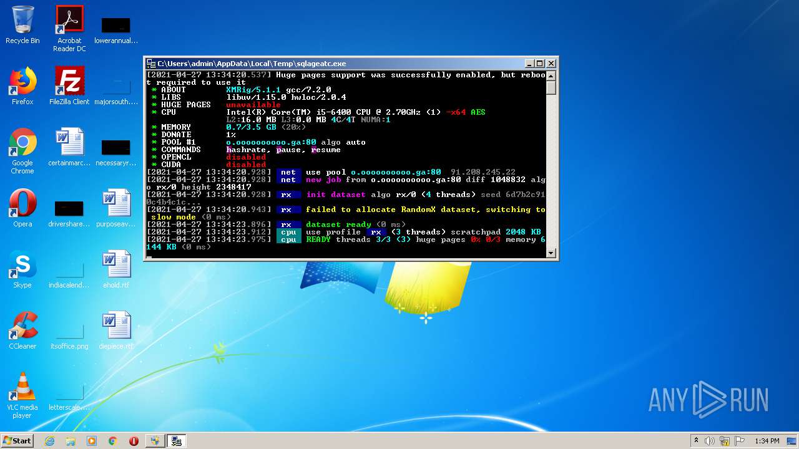Open the network tray icon

(x=725, y=441)
